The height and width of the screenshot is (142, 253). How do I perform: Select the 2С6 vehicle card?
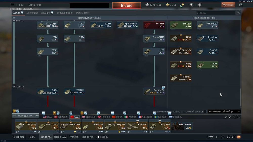tap(154, 52)
